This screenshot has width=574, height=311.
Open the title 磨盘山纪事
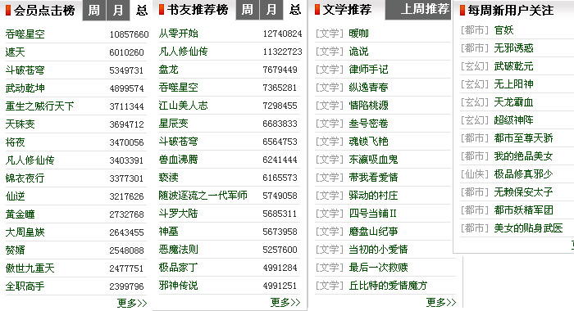373,232
